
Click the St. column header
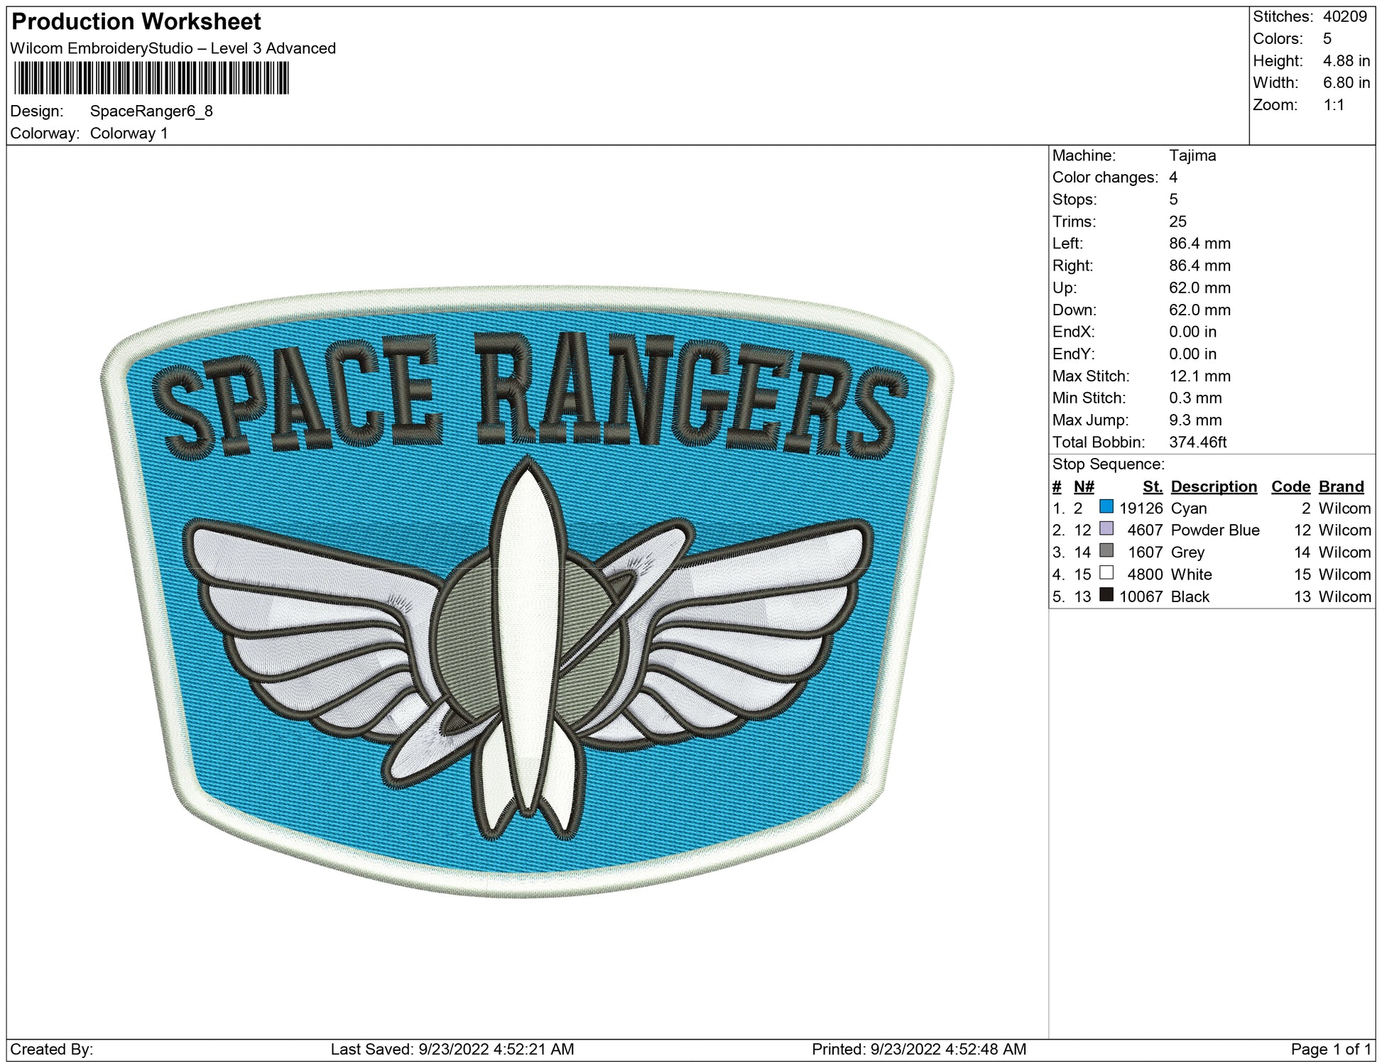click(x=1152, y=486)
